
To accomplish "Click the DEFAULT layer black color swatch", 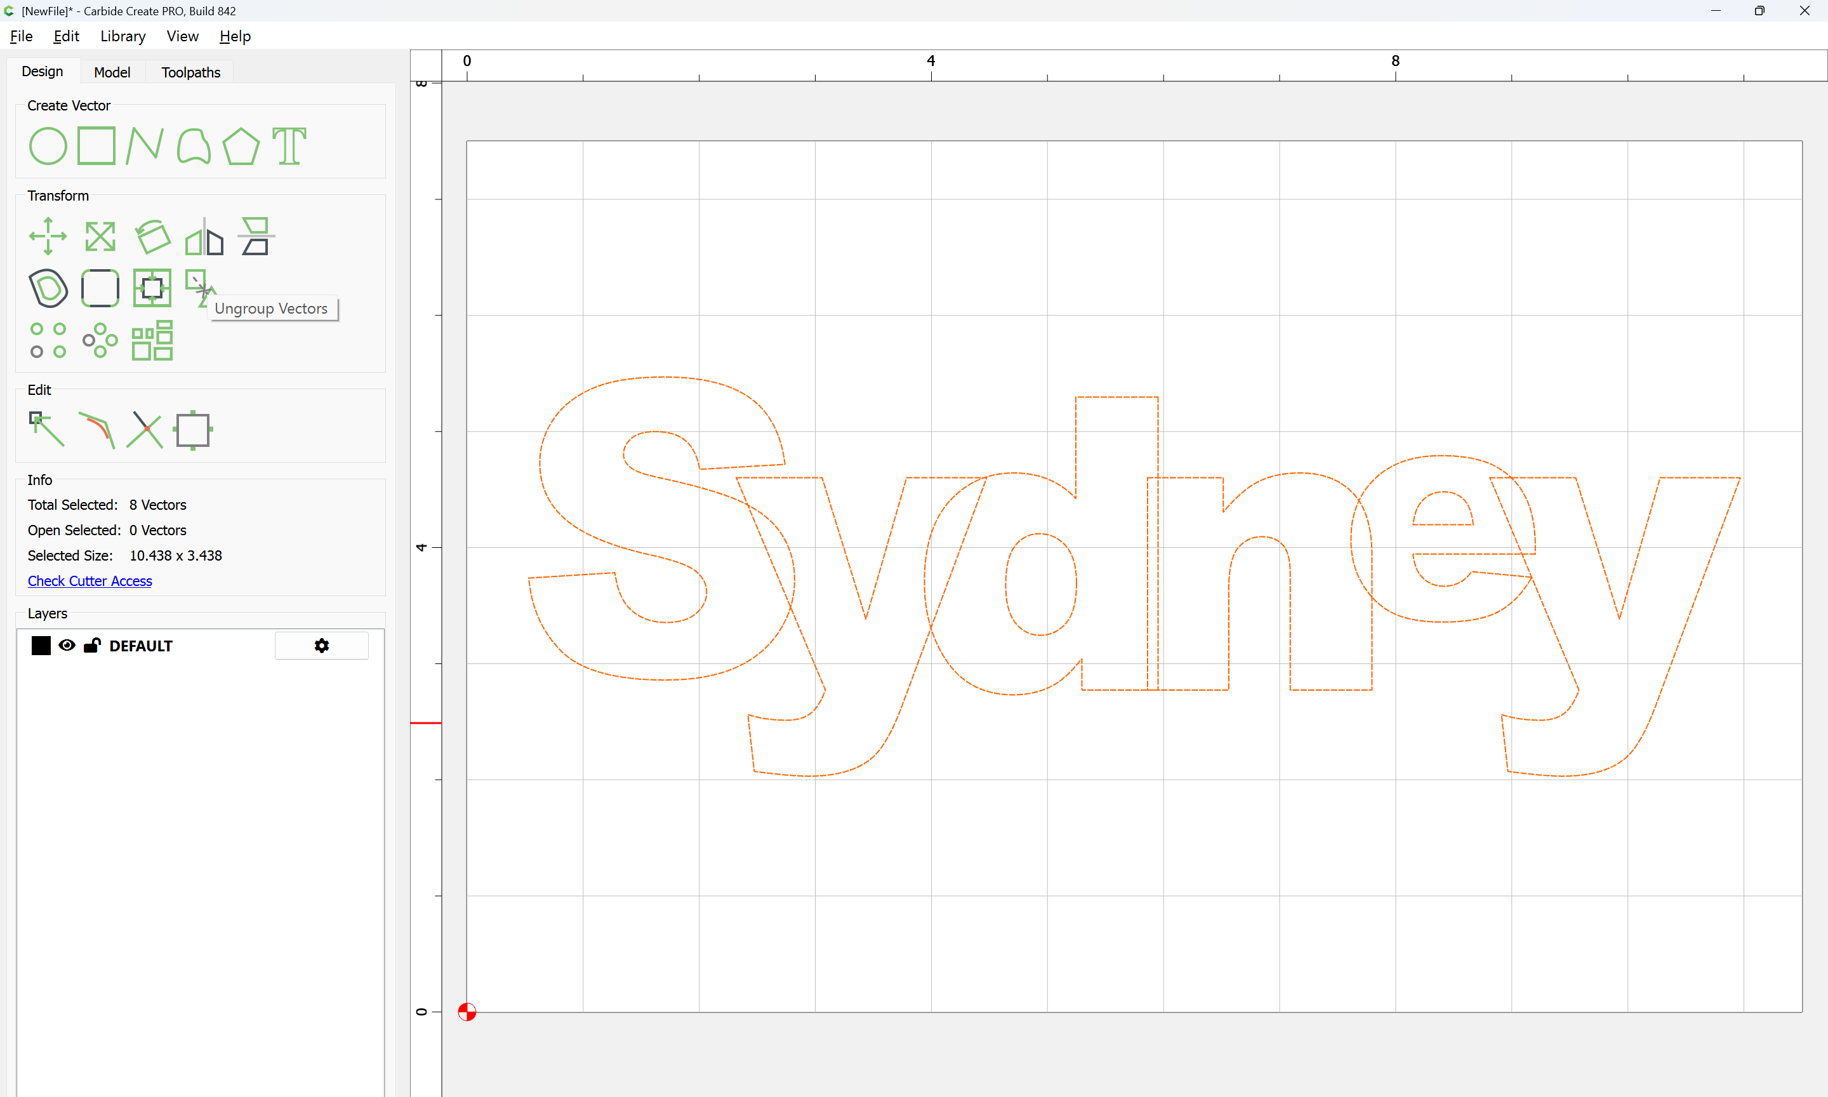I will [41, 646].
